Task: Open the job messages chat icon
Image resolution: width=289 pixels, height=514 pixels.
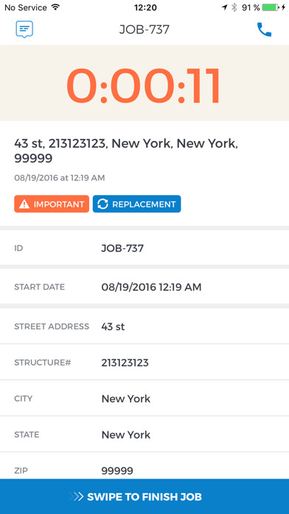Action: pos(24,30)
